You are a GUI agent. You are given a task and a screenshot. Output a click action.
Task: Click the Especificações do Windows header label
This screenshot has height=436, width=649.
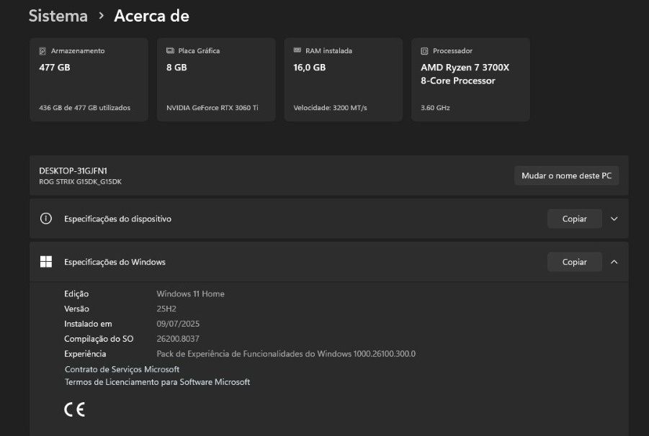tap(115, 262)
